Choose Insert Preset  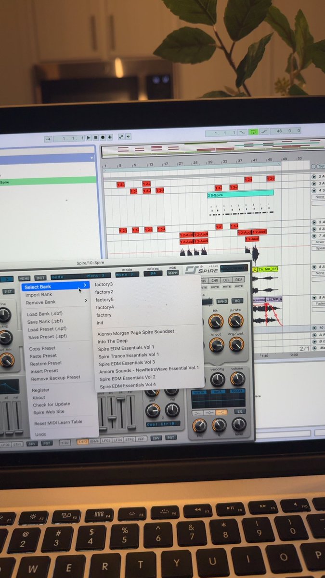click(x=44, y=371)
